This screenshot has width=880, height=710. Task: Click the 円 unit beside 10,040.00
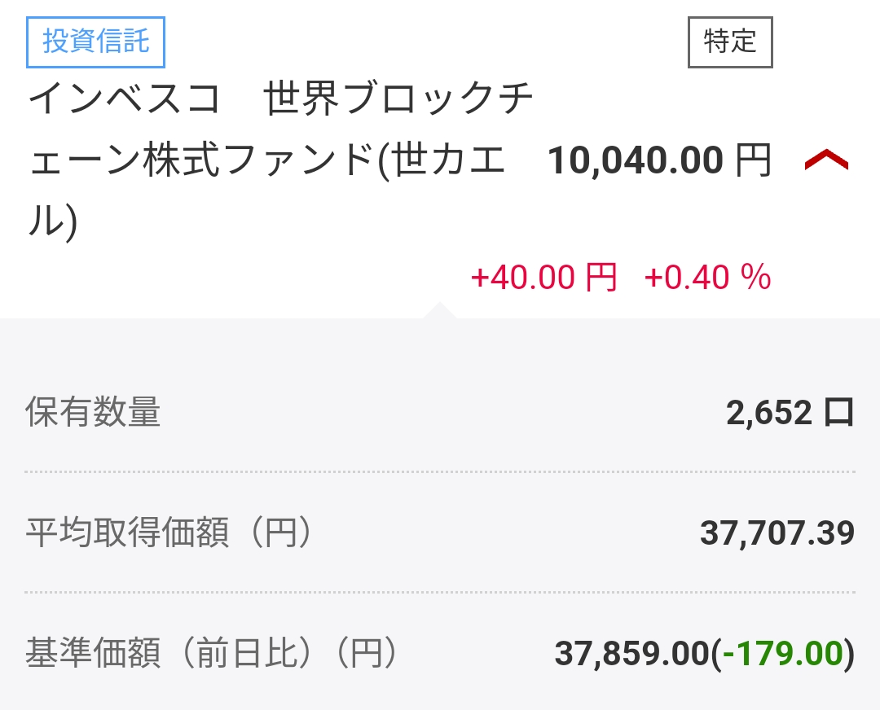coord(754,160)
